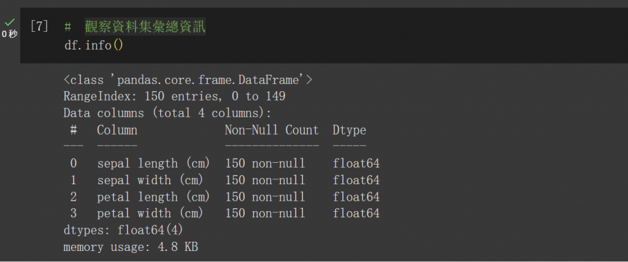Click the Column header text

(117, 130)
